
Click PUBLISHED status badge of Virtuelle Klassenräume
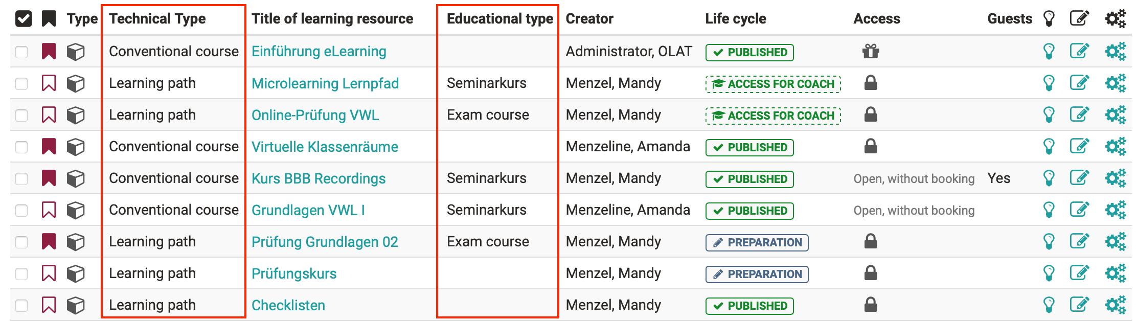coord(749,147)
